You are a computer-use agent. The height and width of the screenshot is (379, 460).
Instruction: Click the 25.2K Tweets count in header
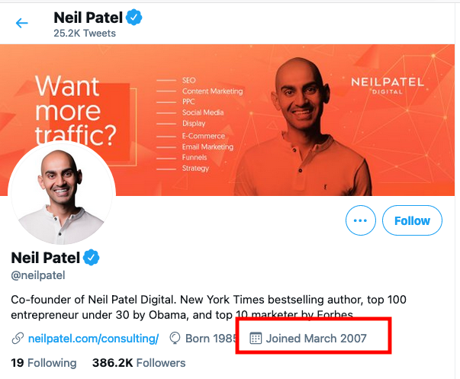point(85,33)
